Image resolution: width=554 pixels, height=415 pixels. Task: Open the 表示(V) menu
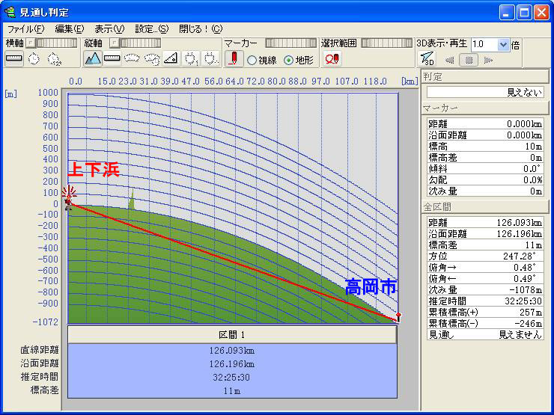tap(109, 29)
